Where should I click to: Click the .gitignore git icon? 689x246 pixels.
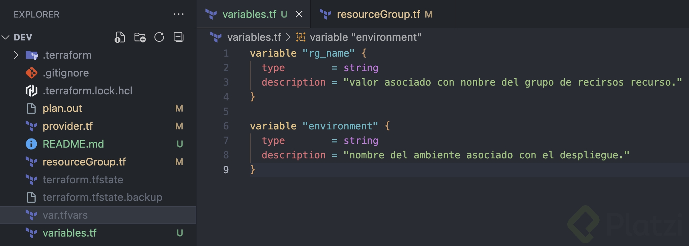pos(31,73)
